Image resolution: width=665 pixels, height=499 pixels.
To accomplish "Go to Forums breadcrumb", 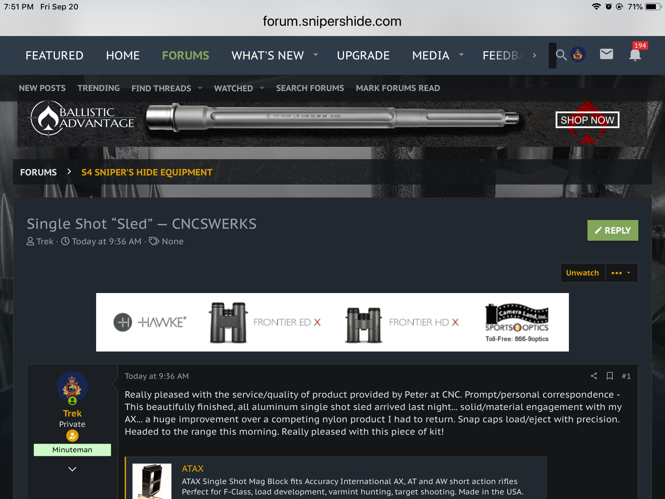I will pos(38,172).
